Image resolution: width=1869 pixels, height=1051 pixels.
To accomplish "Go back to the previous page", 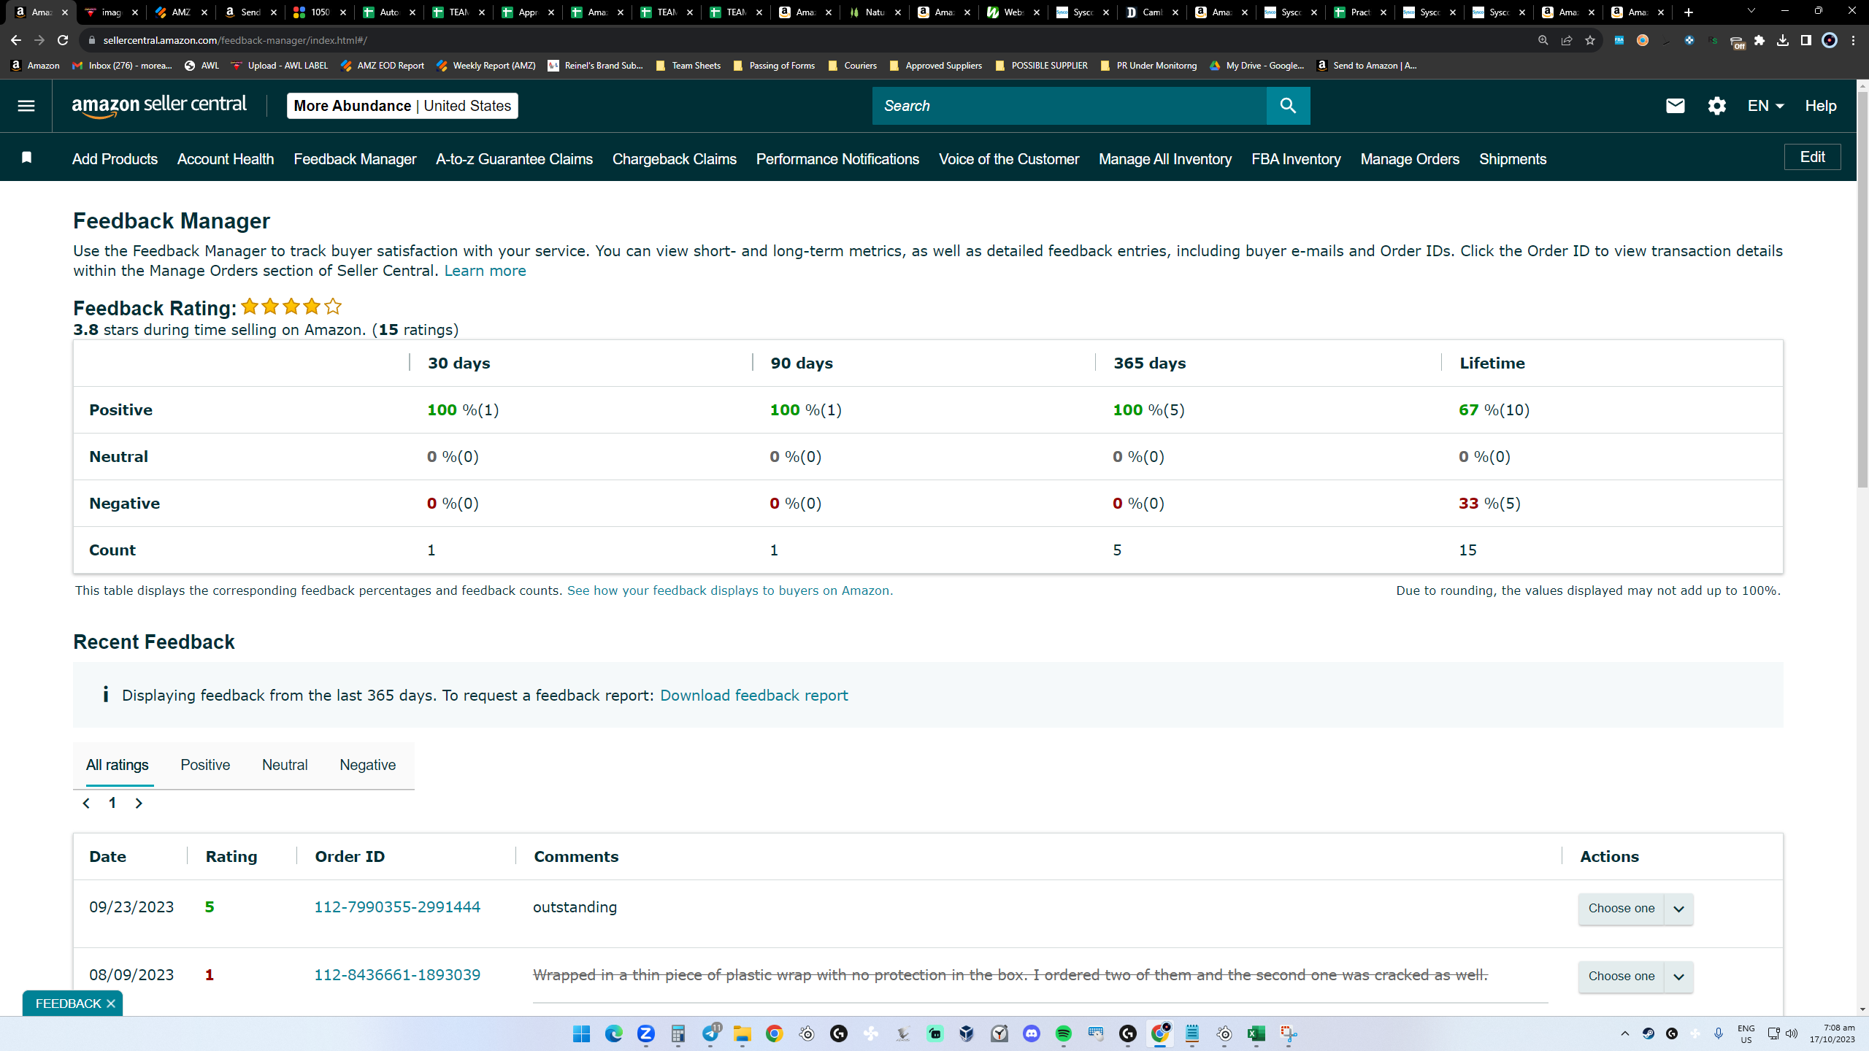I will click(16, 40).
